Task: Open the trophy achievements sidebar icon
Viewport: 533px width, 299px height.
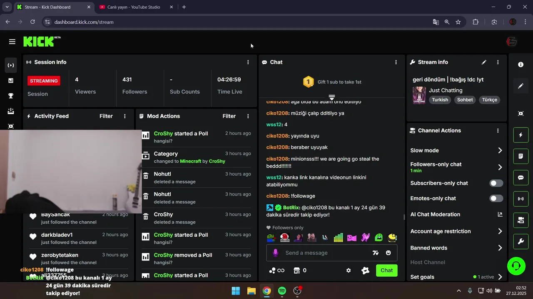Action: [x=11, y=96]
